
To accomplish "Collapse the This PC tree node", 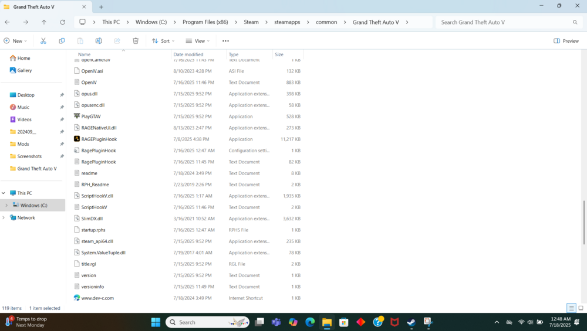I will (x=4, y=193).
